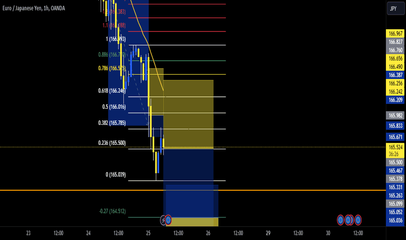The height and width of the screenshot is (240, 406).
Task: Click the 165.331 price label
Action: tap(396, 187)
